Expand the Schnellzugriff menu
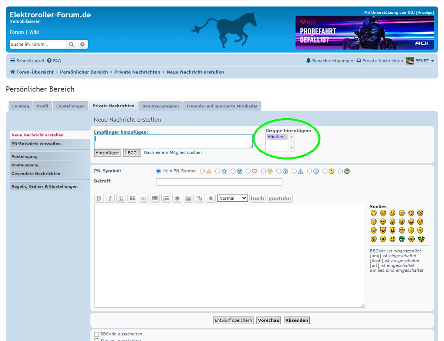Screen dimensions: 444x341 [27, 61]
